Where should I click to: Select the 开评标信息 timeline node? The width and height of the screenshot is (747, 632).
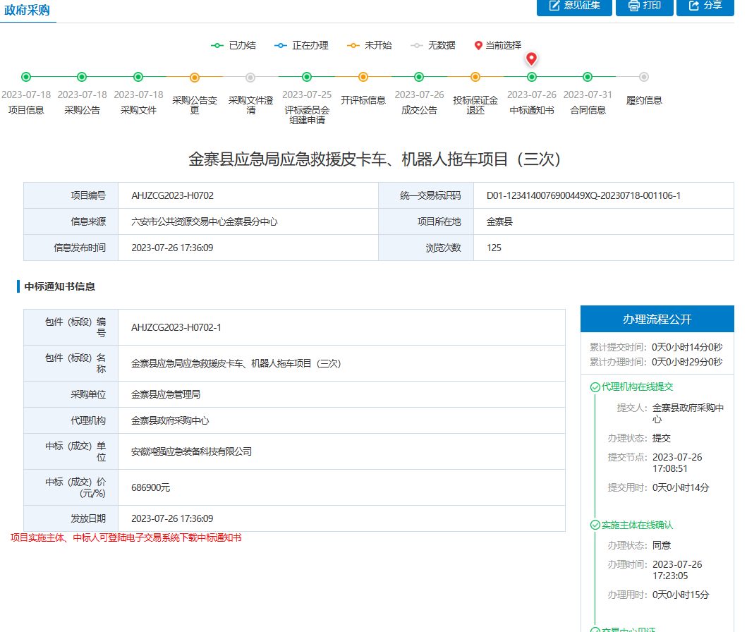[363, 77]
